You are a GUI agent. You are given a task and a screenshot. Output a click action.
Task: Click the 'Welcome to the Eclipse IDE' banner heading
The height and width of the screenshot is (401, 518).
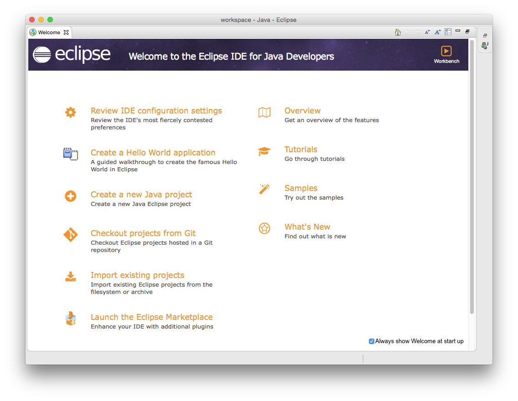231,57
